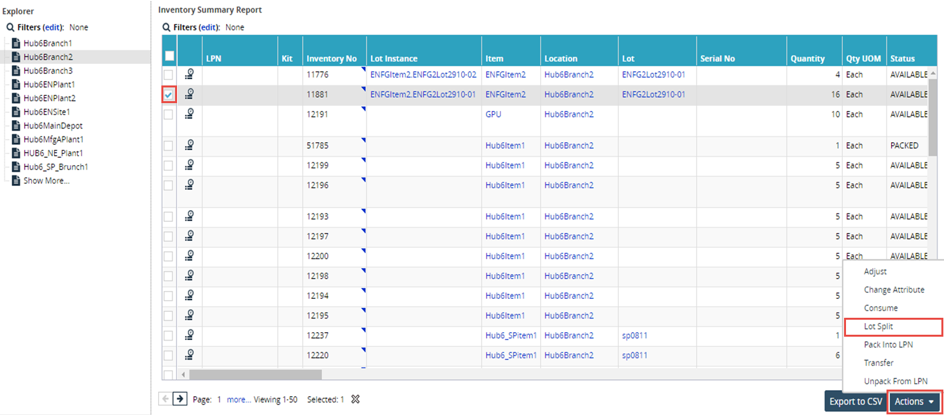Check the row for inventory 11776
Image resolution: width=944 pixels, height=415 pixels.
(x=169, y=75)
